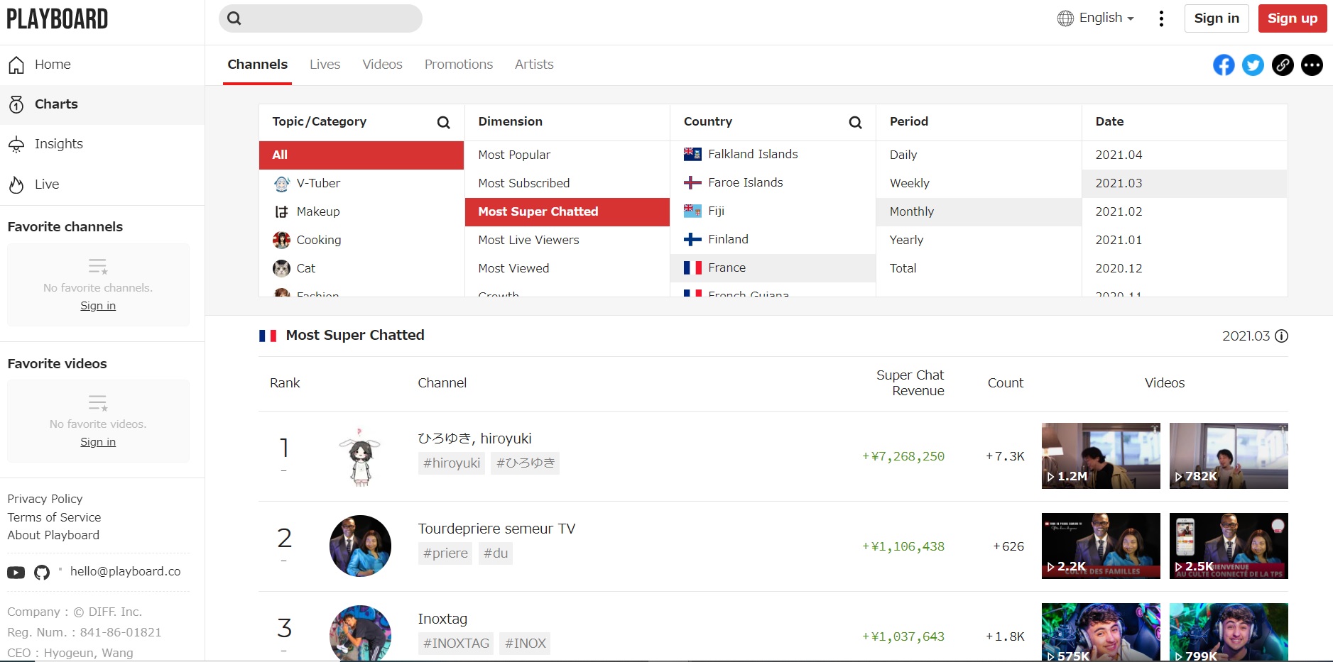This screenshot has width=1333, height=662.
Task: Set period to Weekly
Action: (x=979, y=183)
